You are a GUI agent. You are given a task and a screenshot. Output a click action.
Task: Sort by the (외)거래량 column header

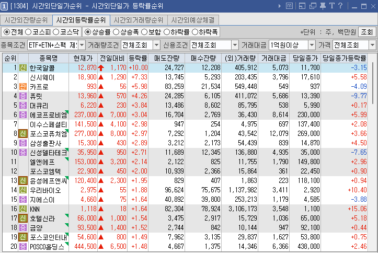(x=239, y=58)
